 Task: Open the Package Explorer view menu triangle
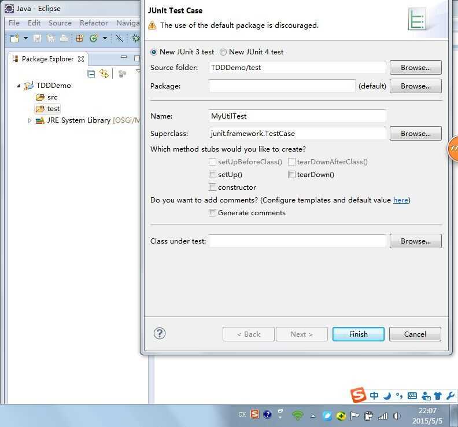138,71
